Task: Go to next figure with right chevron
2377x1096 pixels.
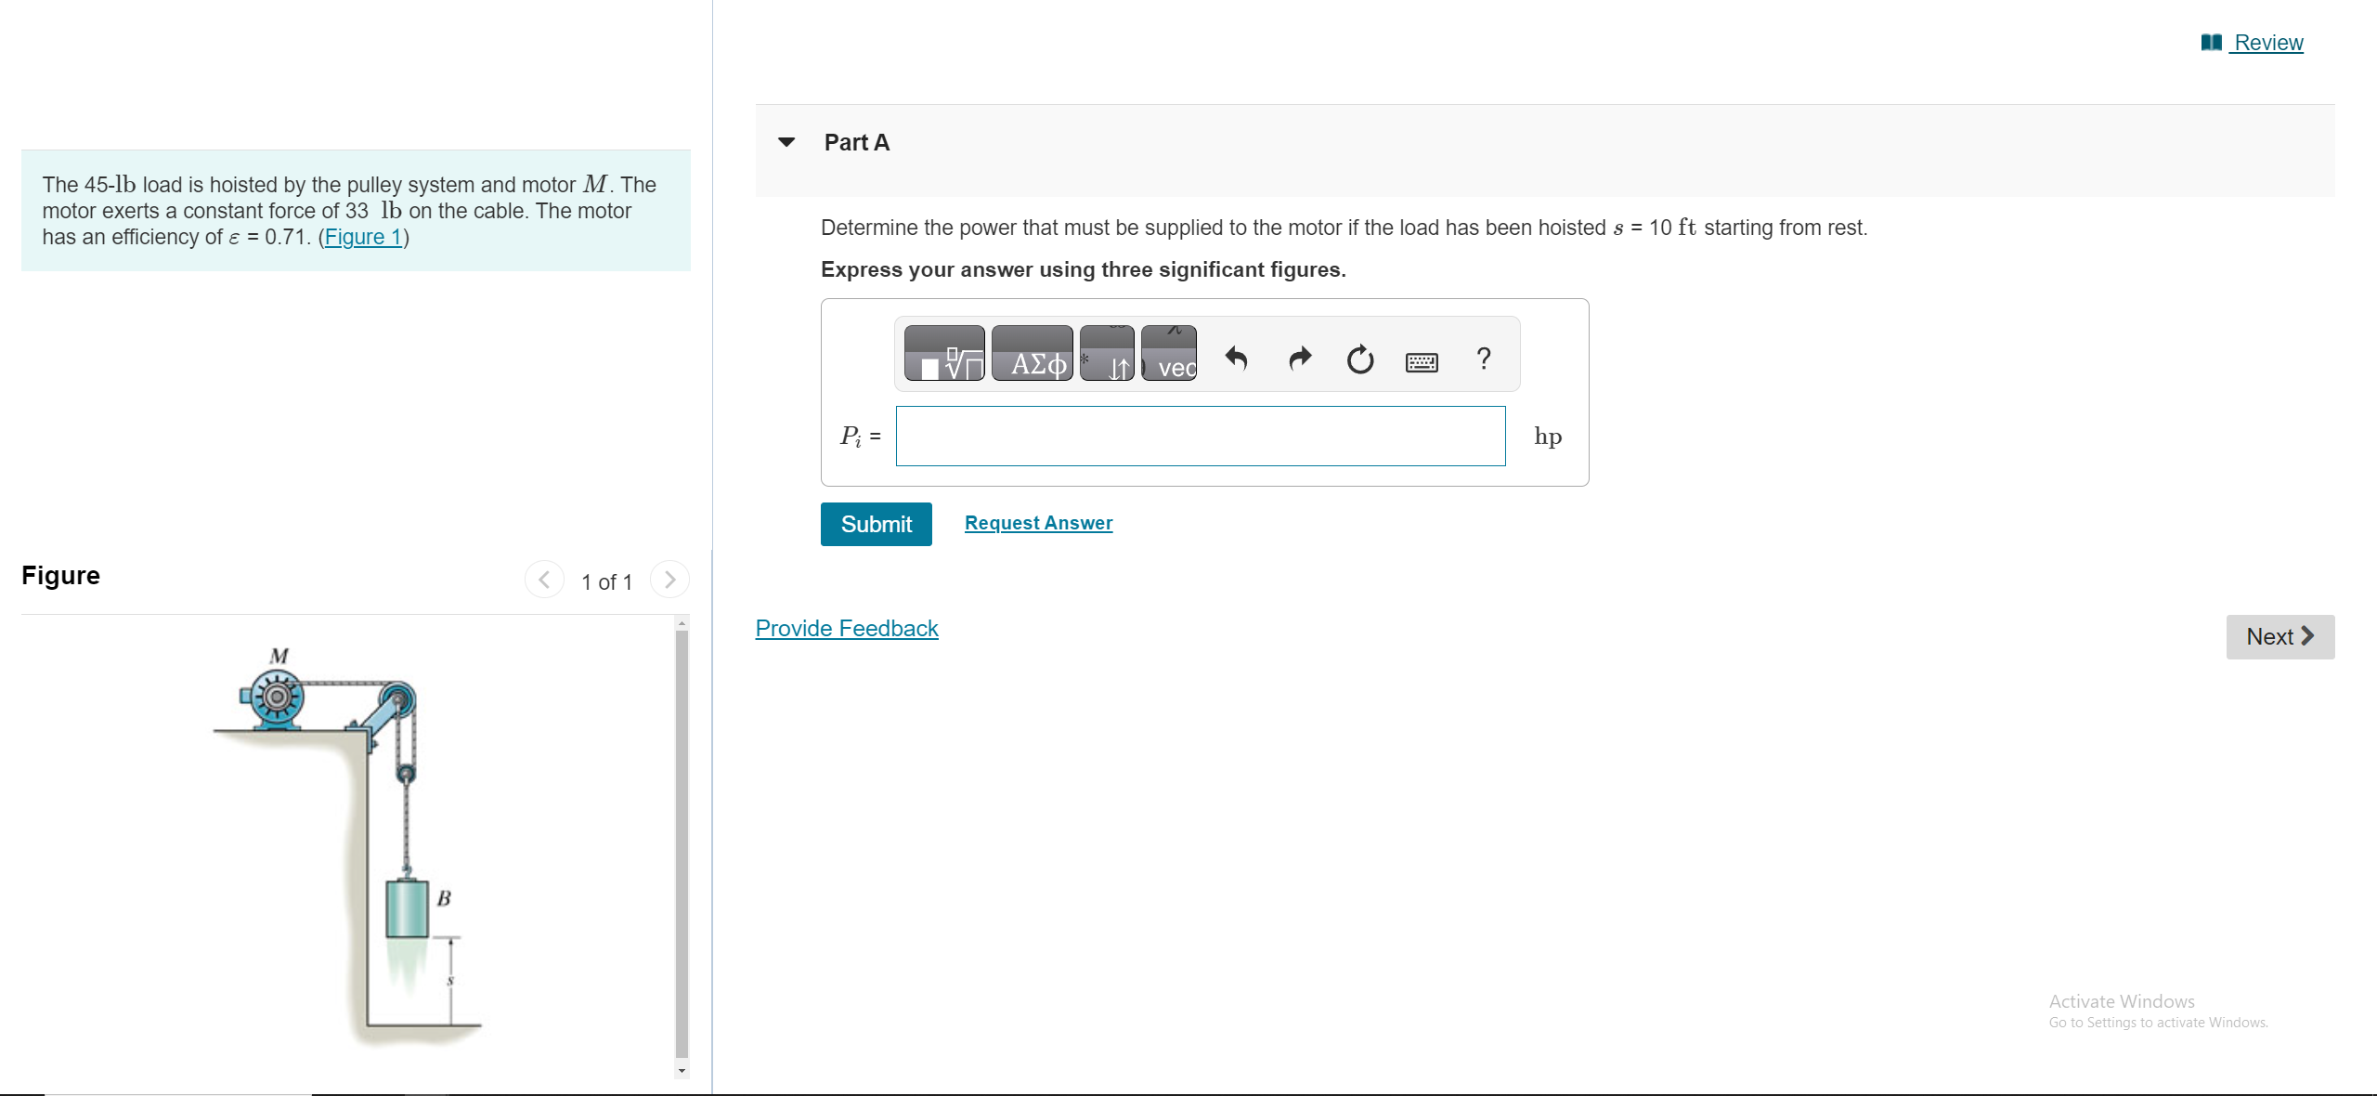Action: pos(669,580)
